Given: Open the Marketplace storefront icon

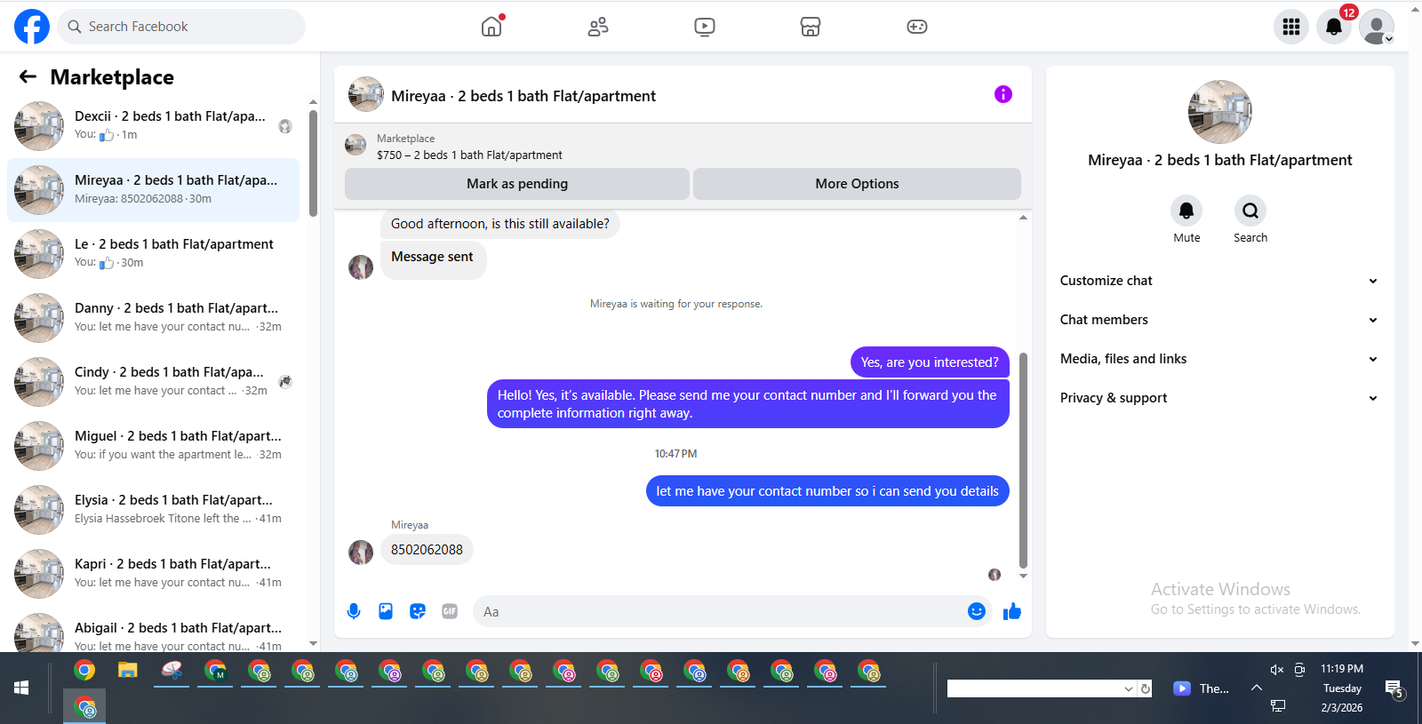Looking at the screenshot, I should [x=811, y=27].
